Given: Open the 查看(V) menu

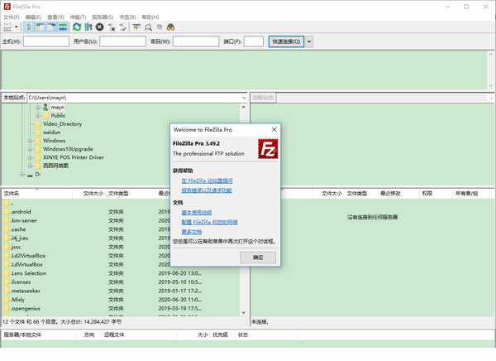Looking at the screenshot, I should point(55,17).
